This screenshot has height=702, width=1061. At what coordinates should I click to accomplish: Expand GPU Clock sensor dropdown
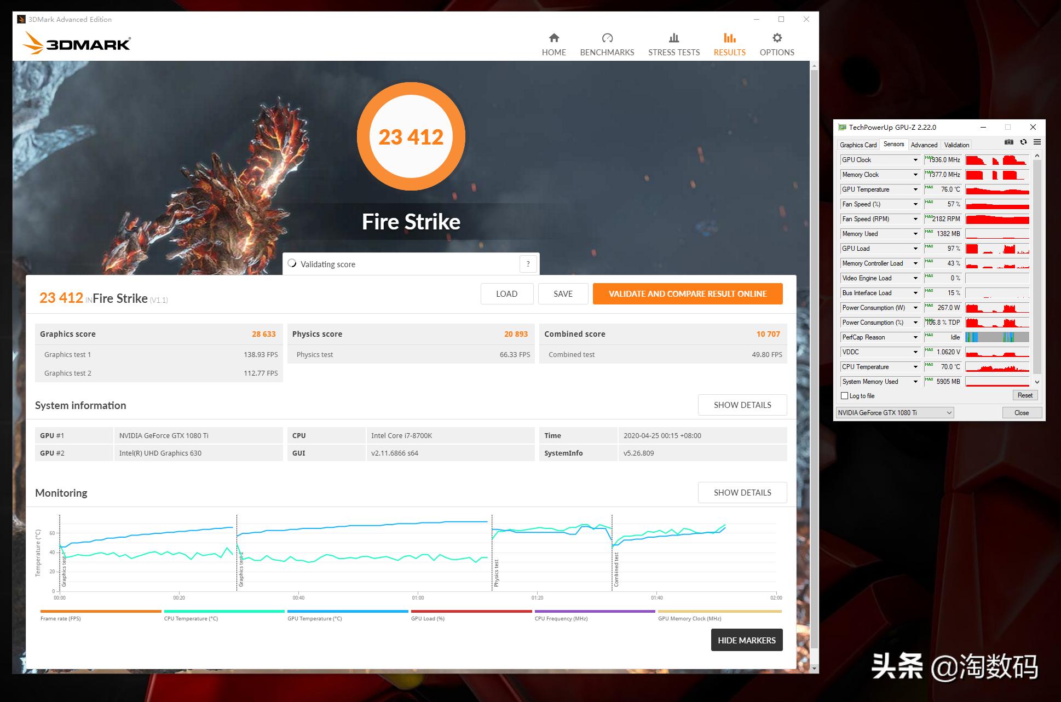915,160
